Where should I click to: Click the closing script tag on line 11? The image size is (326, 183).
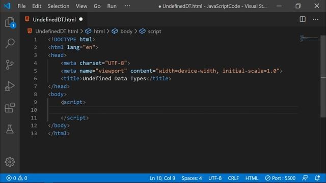click(x=75, y=117)
